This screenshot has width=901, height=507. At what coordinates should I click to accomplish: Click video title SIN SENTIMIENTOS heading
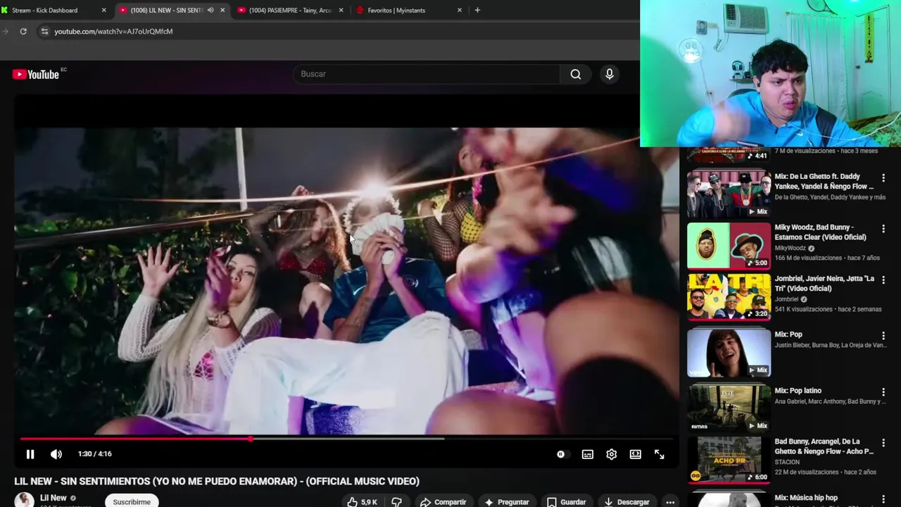pos(217,481)
